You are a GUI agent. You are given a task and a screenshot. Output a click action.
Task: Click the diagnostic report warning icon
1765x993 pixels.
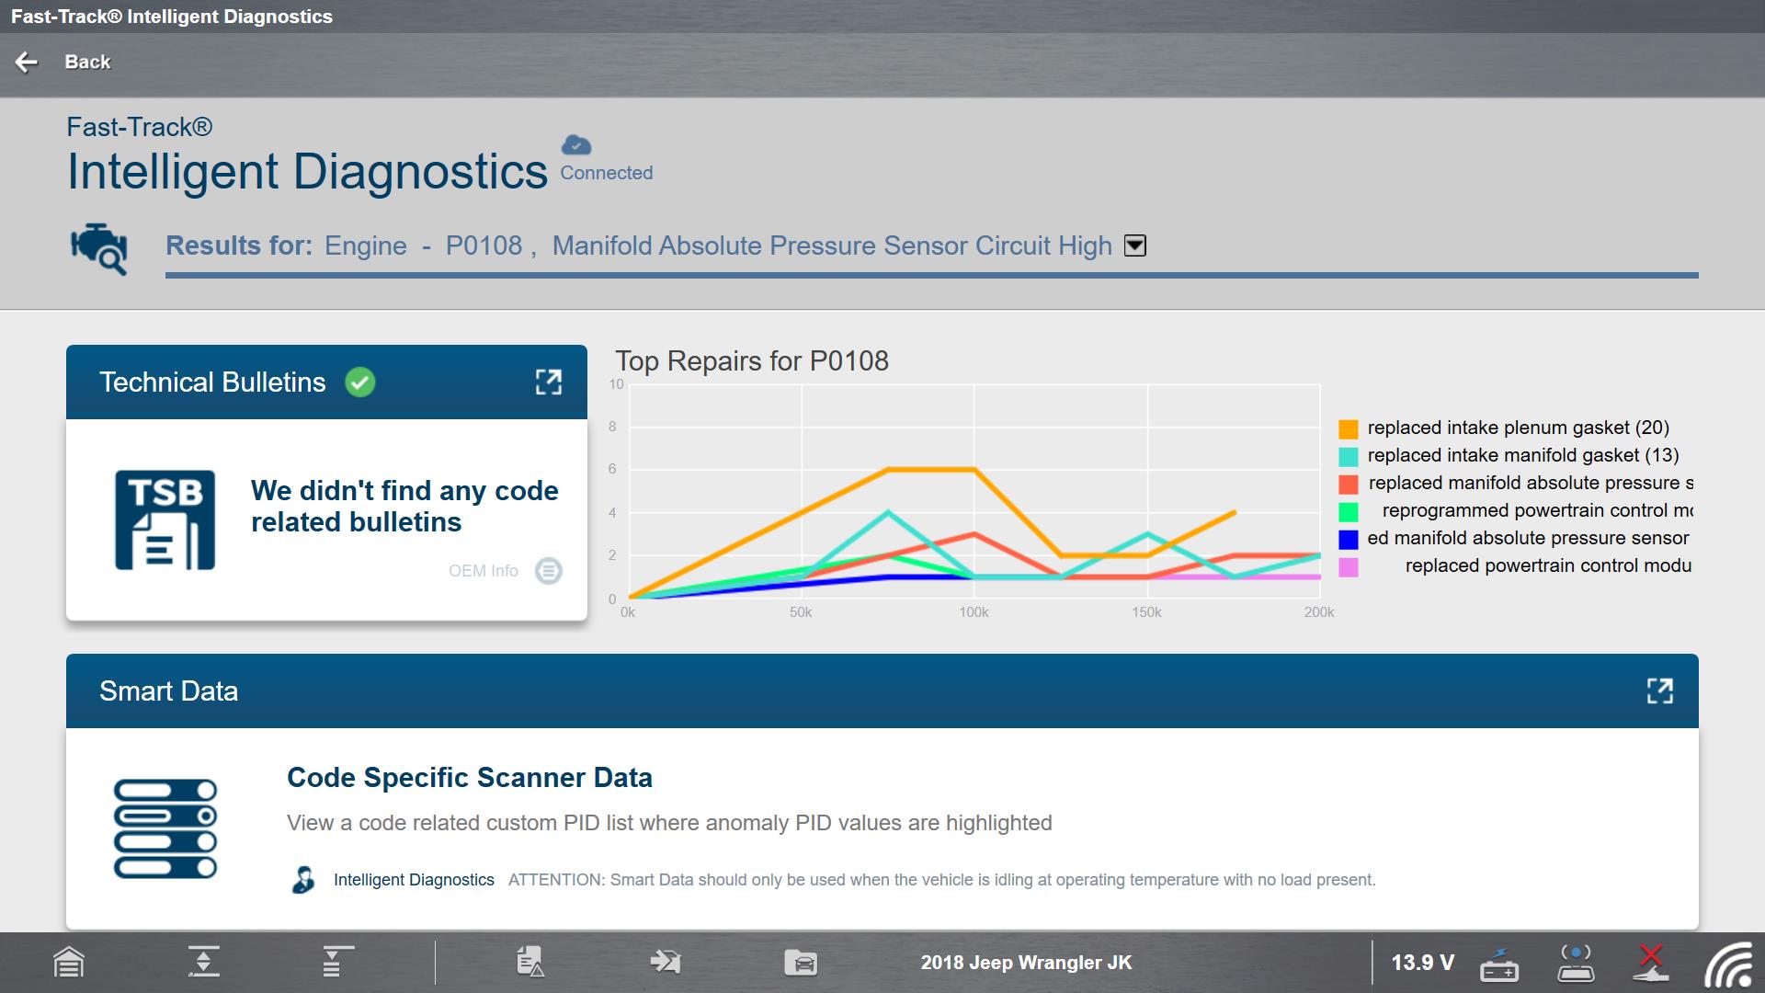tap(530, 962)
